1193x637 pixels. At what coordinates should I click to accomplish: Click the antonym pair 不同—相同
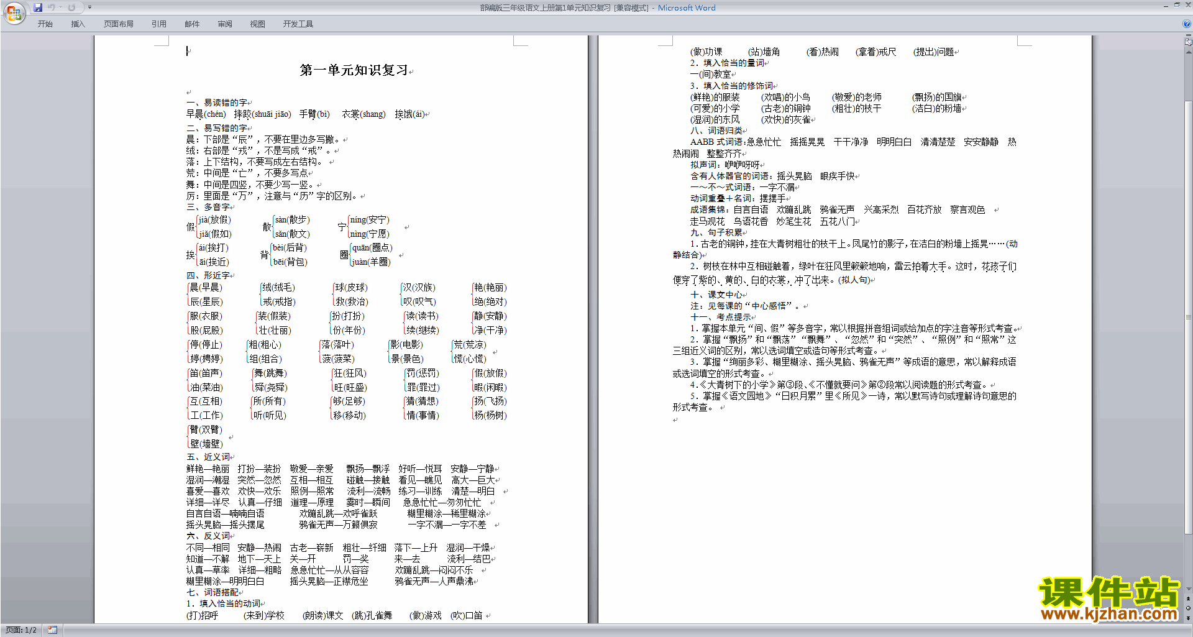pos(208,548)
